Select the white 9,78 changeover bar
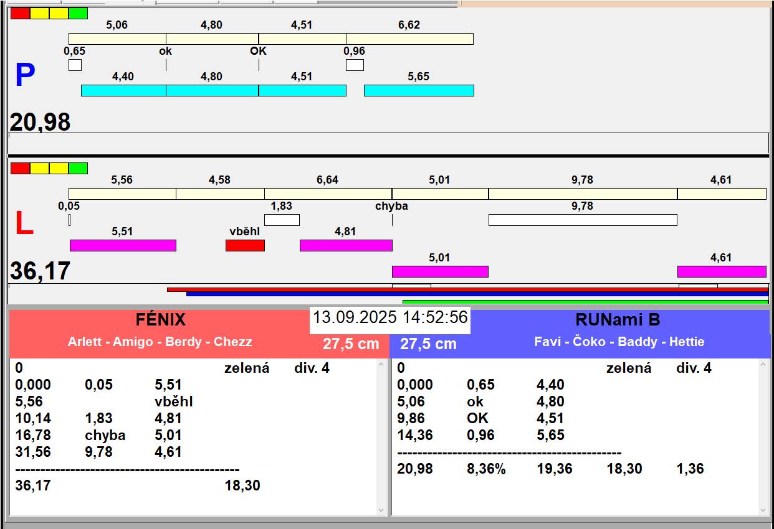Screen dimensions: 774x529 [x=583, y=220]
